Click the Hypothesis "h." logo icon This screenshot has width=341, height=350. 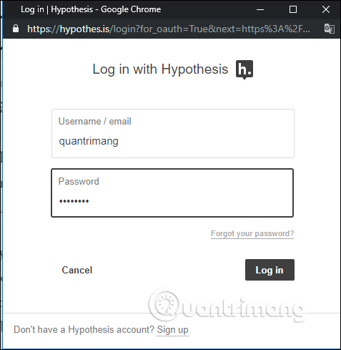tap(244, 69)
